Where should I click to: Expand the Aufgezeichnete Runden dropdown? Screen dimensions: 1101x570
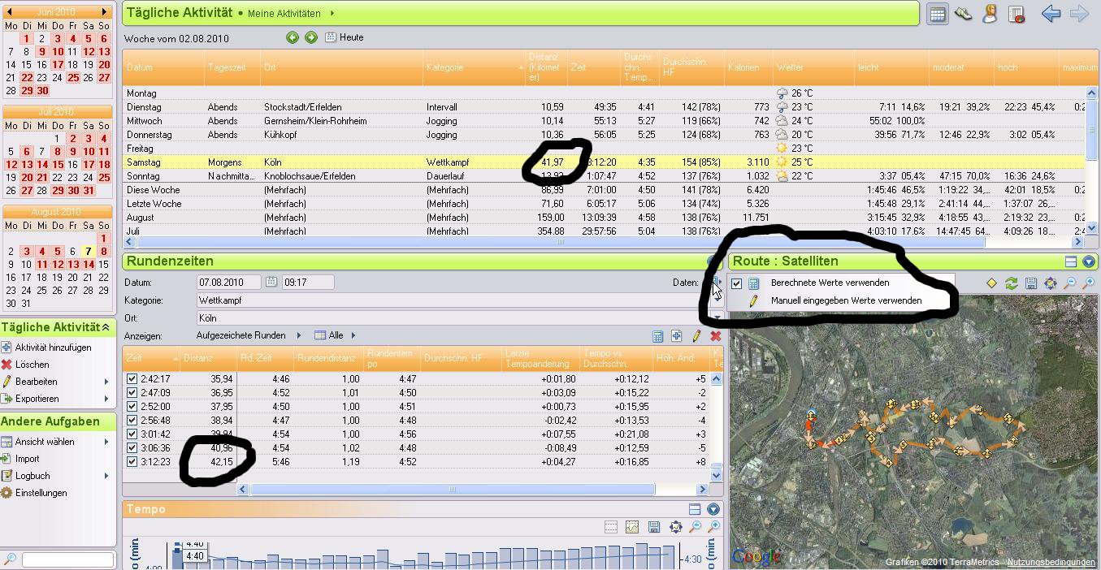tap(299, 335)
